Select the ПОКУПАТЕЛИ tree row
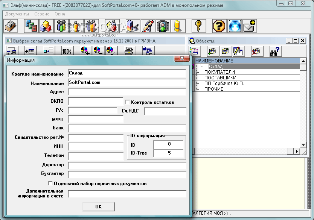Viewport: 314px width, 220px height. coord(247,72)
